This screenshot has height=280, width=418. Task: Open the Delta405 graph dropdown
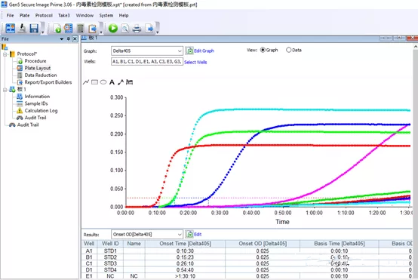pyautogui.click(x=147, y=51)
